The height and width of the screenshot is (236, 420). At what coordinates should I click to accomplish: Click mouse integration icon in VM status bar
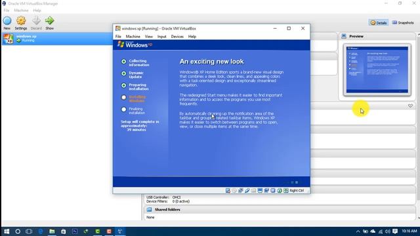pyautogui.click(x=280, y=191)
